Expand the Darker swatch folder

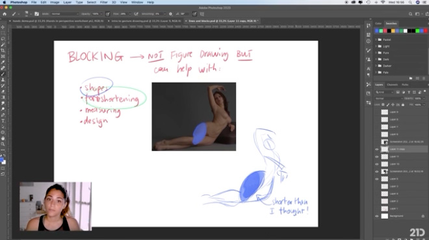[x=376, y=66]
